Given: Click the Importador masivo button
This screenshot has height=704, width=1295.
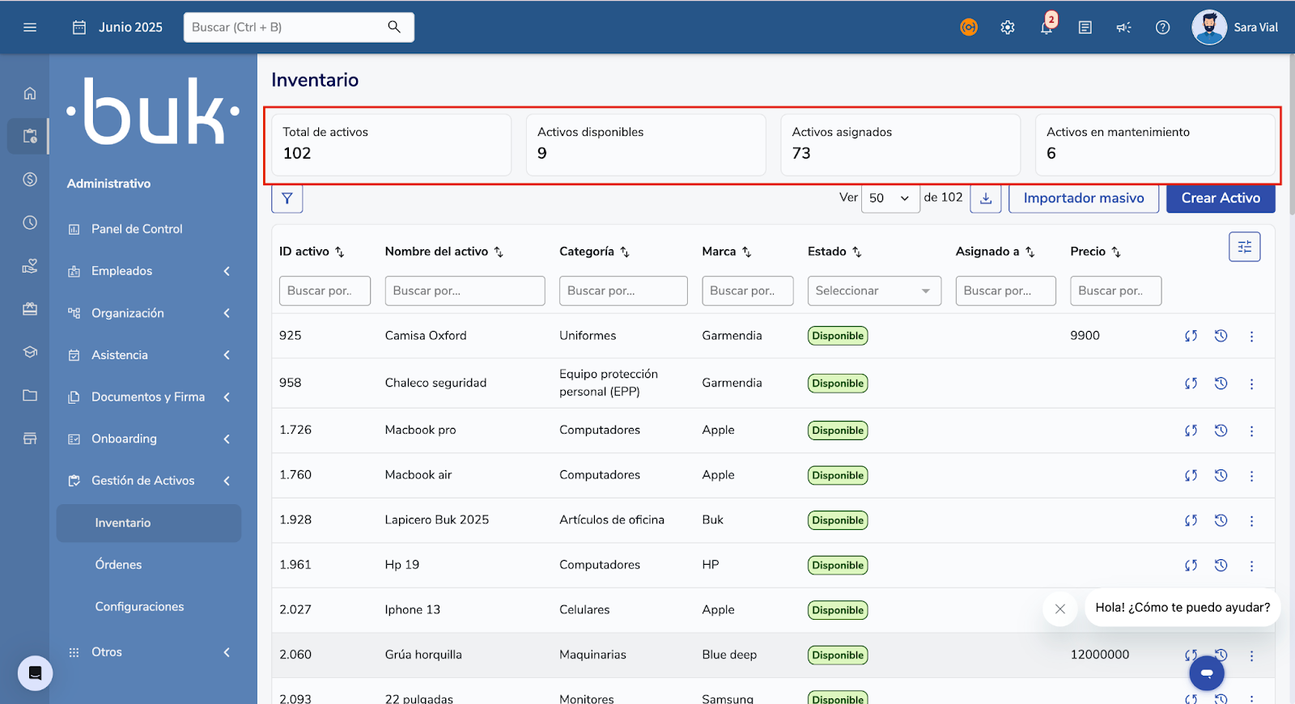Looking at the screenshot, I should pyautogui.click(x=1083, y=198).
